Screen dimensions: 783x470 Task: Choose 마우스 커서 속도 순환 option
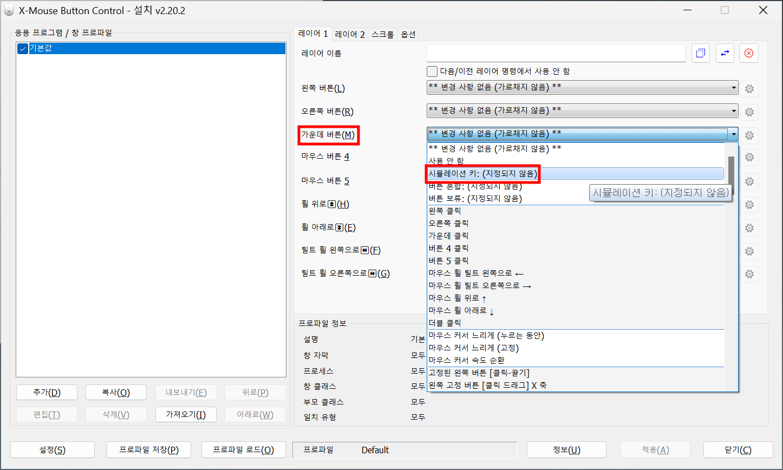(576, 361)
